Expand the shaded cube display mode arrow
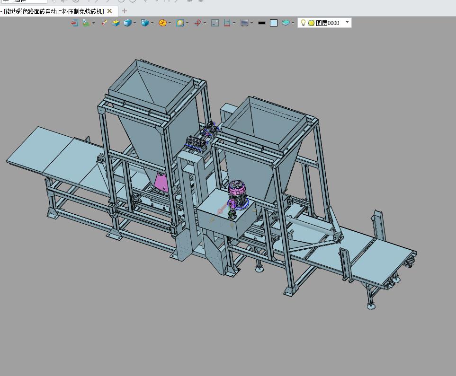This screenshot has height=376, width=456. (x=134, y=23)
